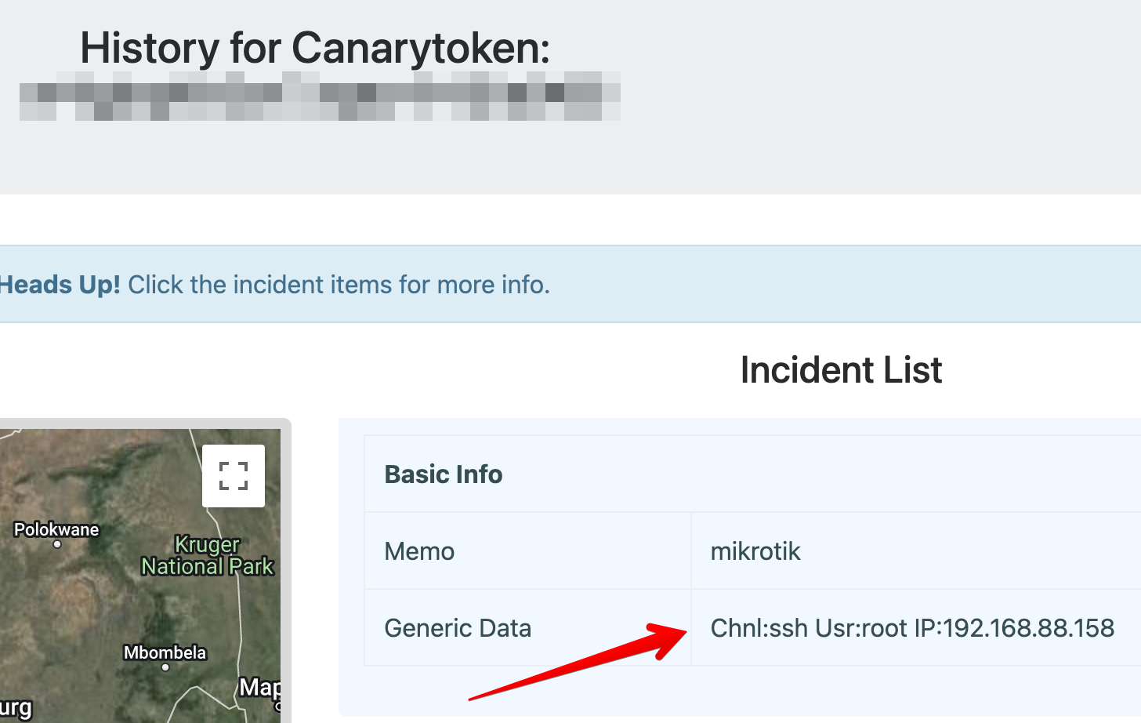Viewport: 1141px width, 723px height.
Task: Select the Chnl:ssh Usr:root IP data value
Action: click(x=912, y=628)
